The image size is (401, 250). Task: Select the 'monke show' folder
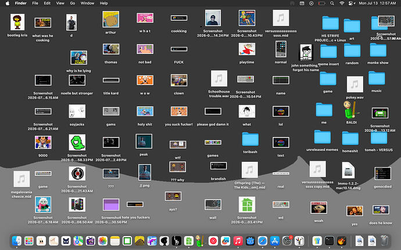(378, 50)
